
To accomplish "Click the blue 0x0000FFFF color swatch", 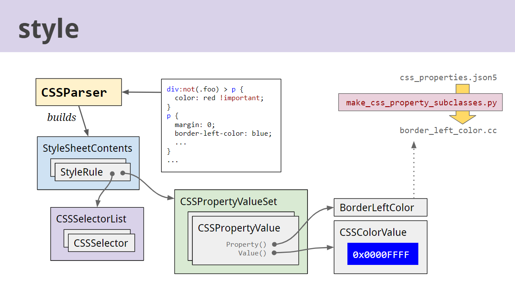I will (x=383, y=254).
